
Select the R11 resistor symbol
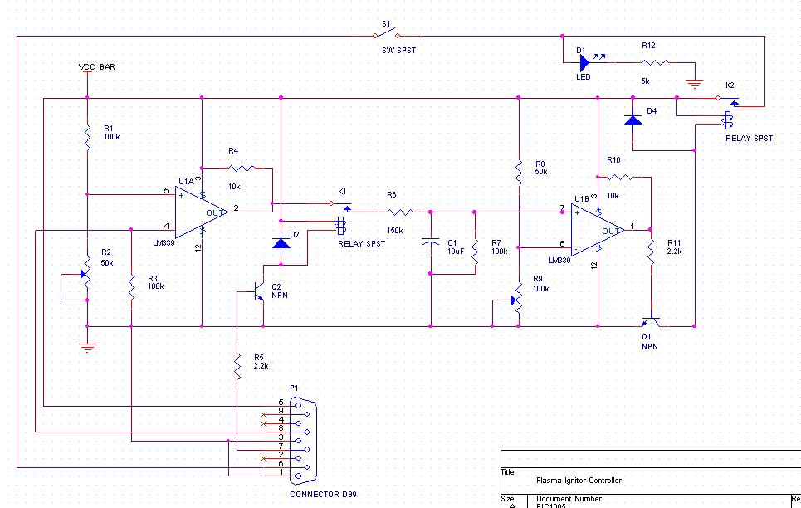[x=651, y=252]
